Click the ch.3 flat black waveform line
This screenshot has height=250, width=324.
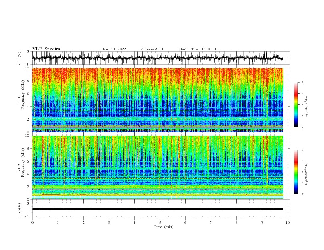157,209
